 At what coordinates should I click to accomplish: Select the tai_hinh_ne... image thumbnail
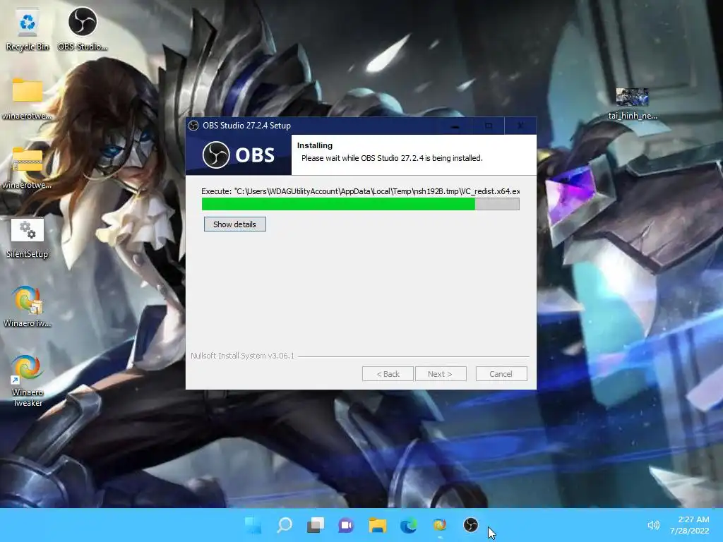632,104
